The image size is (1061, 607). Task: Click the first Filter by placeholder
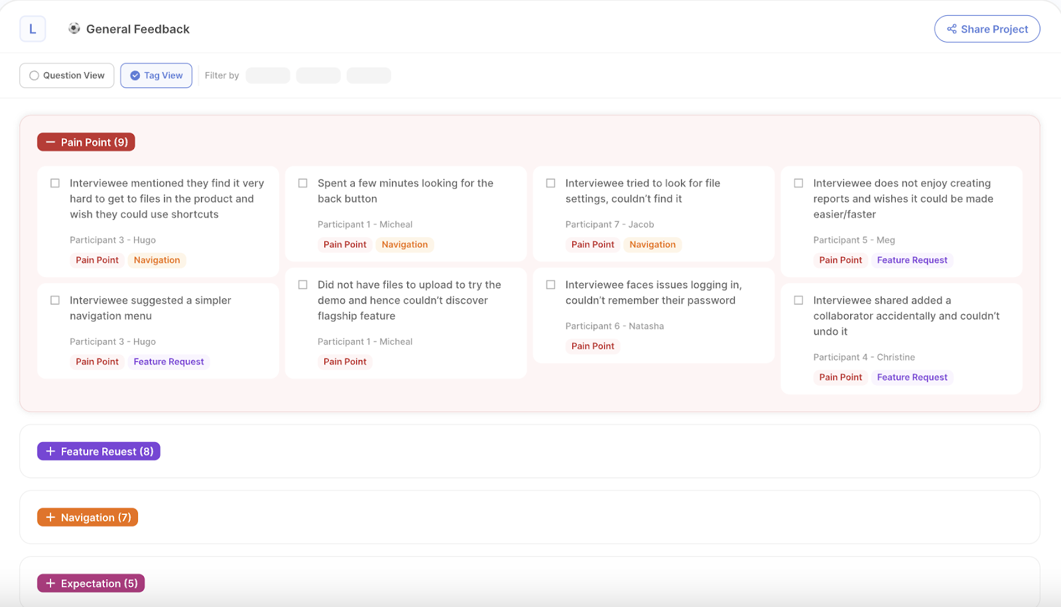[267, 75]
